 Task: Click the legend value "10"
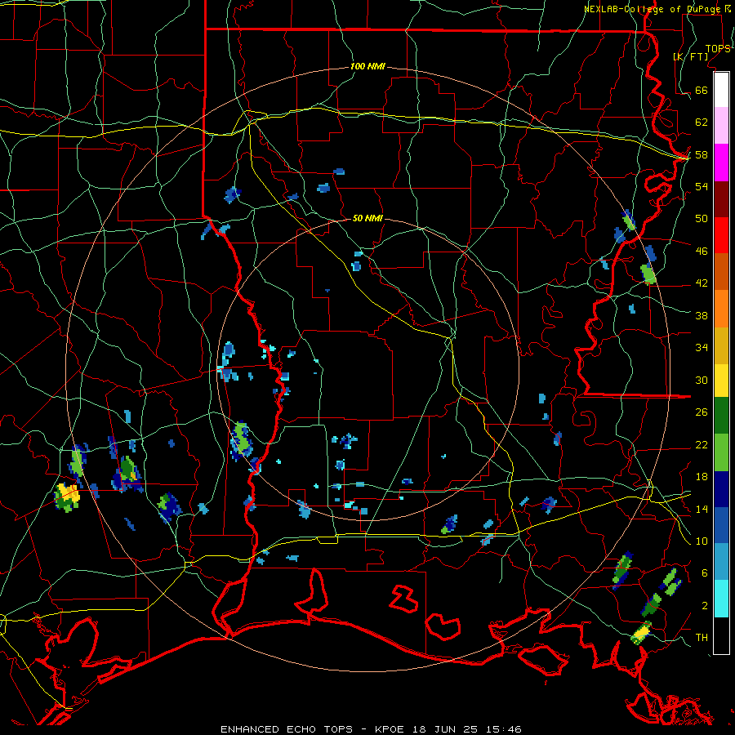pos(702,541)
